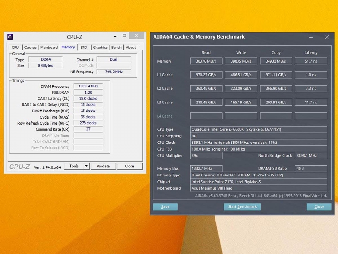Click the Motherboard field Asus Maximus VIII Hero
The height and width of the screenshot is (254, 338).
259,188
